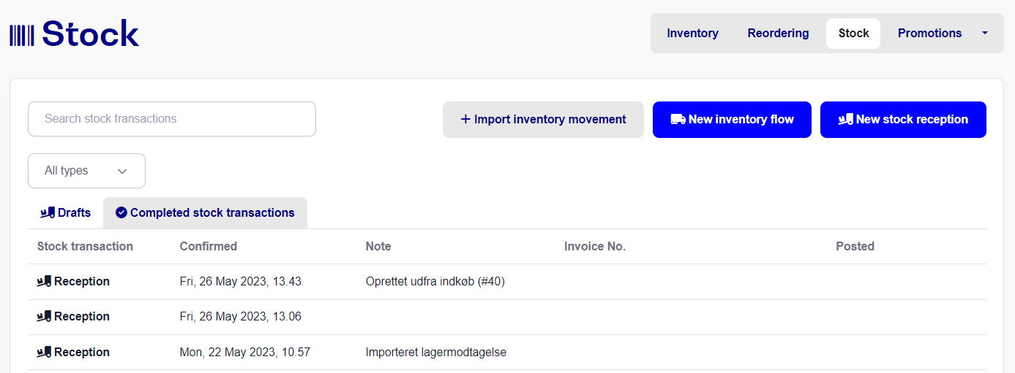Screen dimensions: 1015x373
Task: Click the chevron in the All types selector
Action: pos(122,172)
